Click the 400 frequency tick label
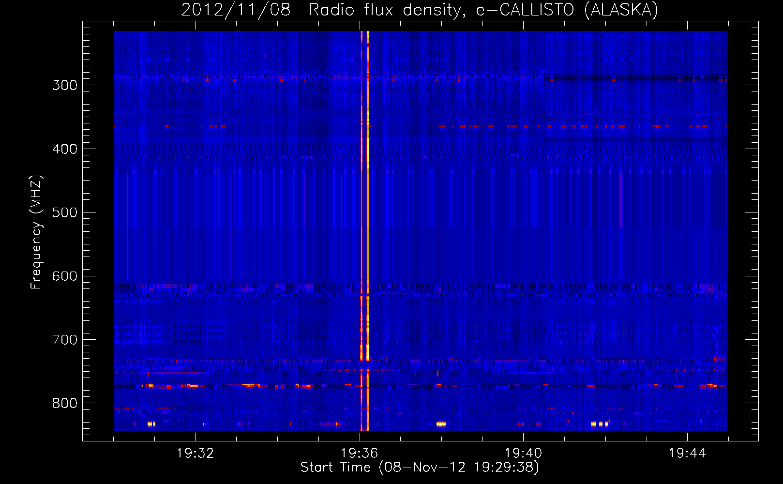The width and height of the screenshot is (783, 484). point(65,149)
